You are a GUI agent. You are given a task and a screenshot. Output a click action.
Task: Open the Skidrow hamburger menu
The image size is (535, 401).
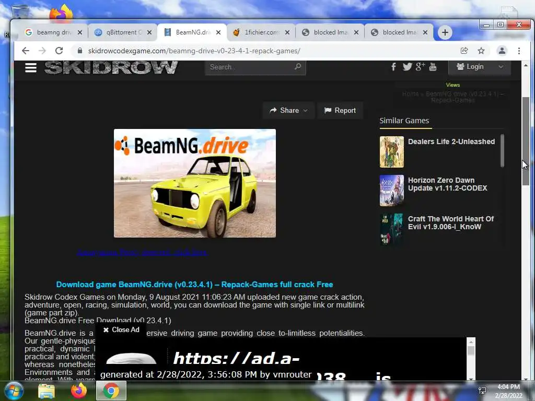[x=31, y=67]
